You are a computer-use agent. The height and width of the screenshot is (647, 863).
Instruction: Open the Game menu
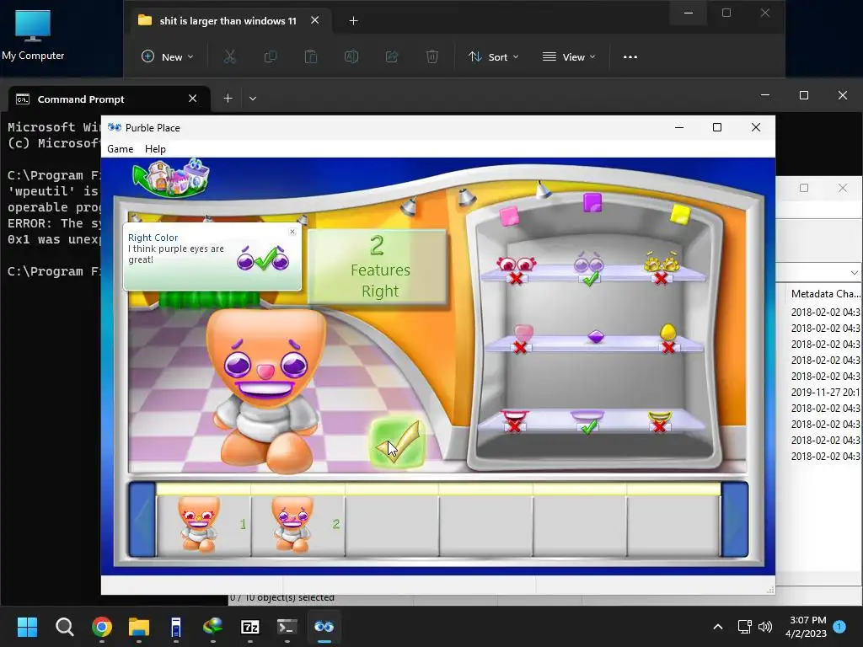120,149
